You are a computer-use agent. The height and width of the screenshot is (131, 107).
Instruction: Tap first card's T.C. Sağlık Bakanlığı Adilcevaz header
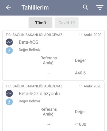click(x=34, y=35)
